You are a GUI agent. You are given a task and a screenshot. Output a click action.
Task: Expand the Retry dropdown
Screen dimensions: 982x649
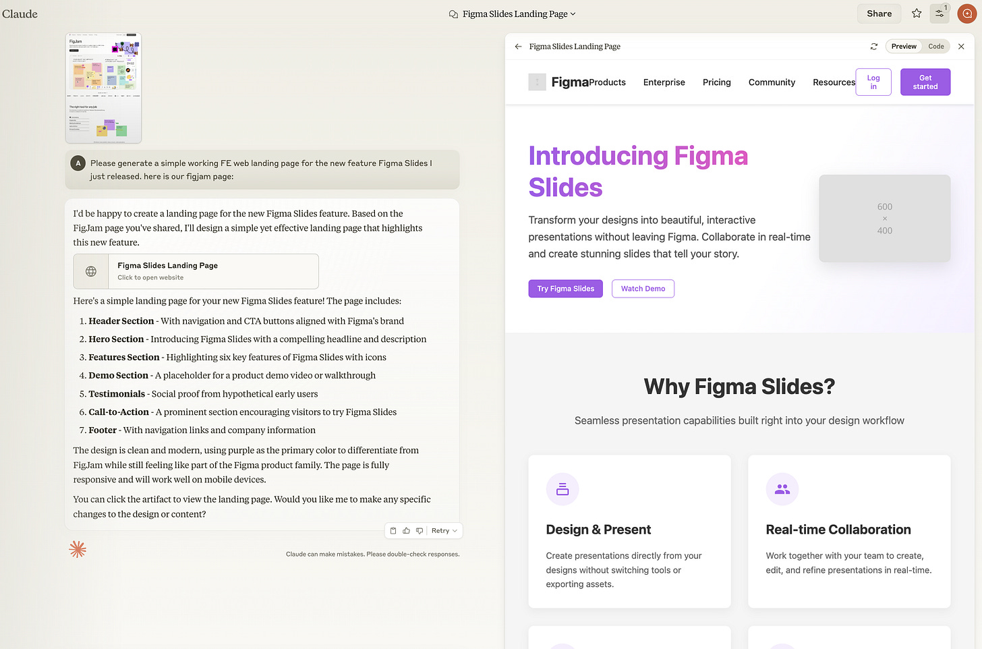coord(444,531)
